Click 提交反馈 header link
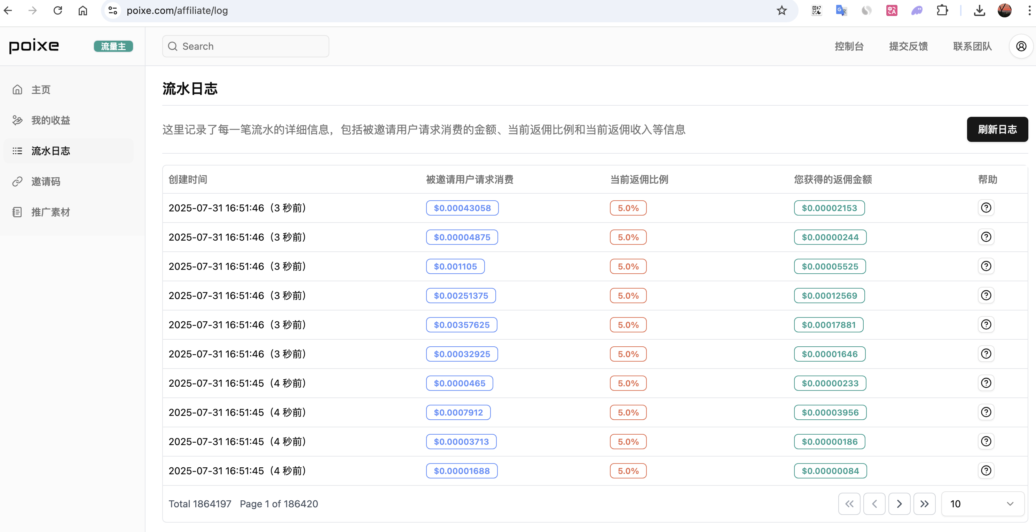 [x=908, y=46]
